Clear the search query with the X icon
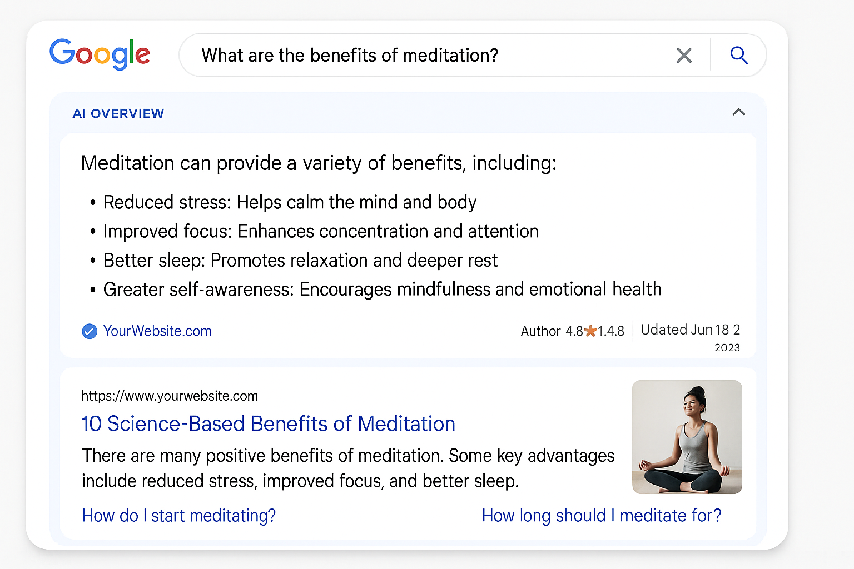The image size is (854, 569). point(684,55)
